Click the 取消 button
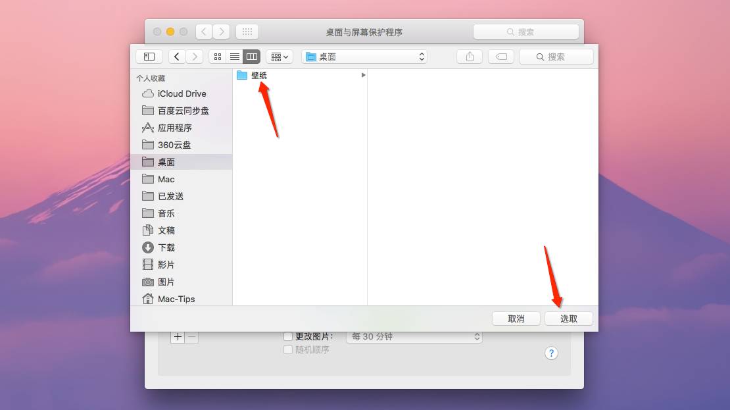730x410 pixels. pos(516,319)
